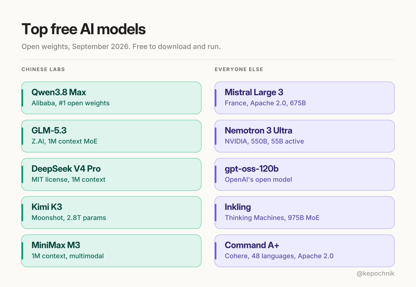Select the Nemotron 3 Ultra title

[258, 131]
